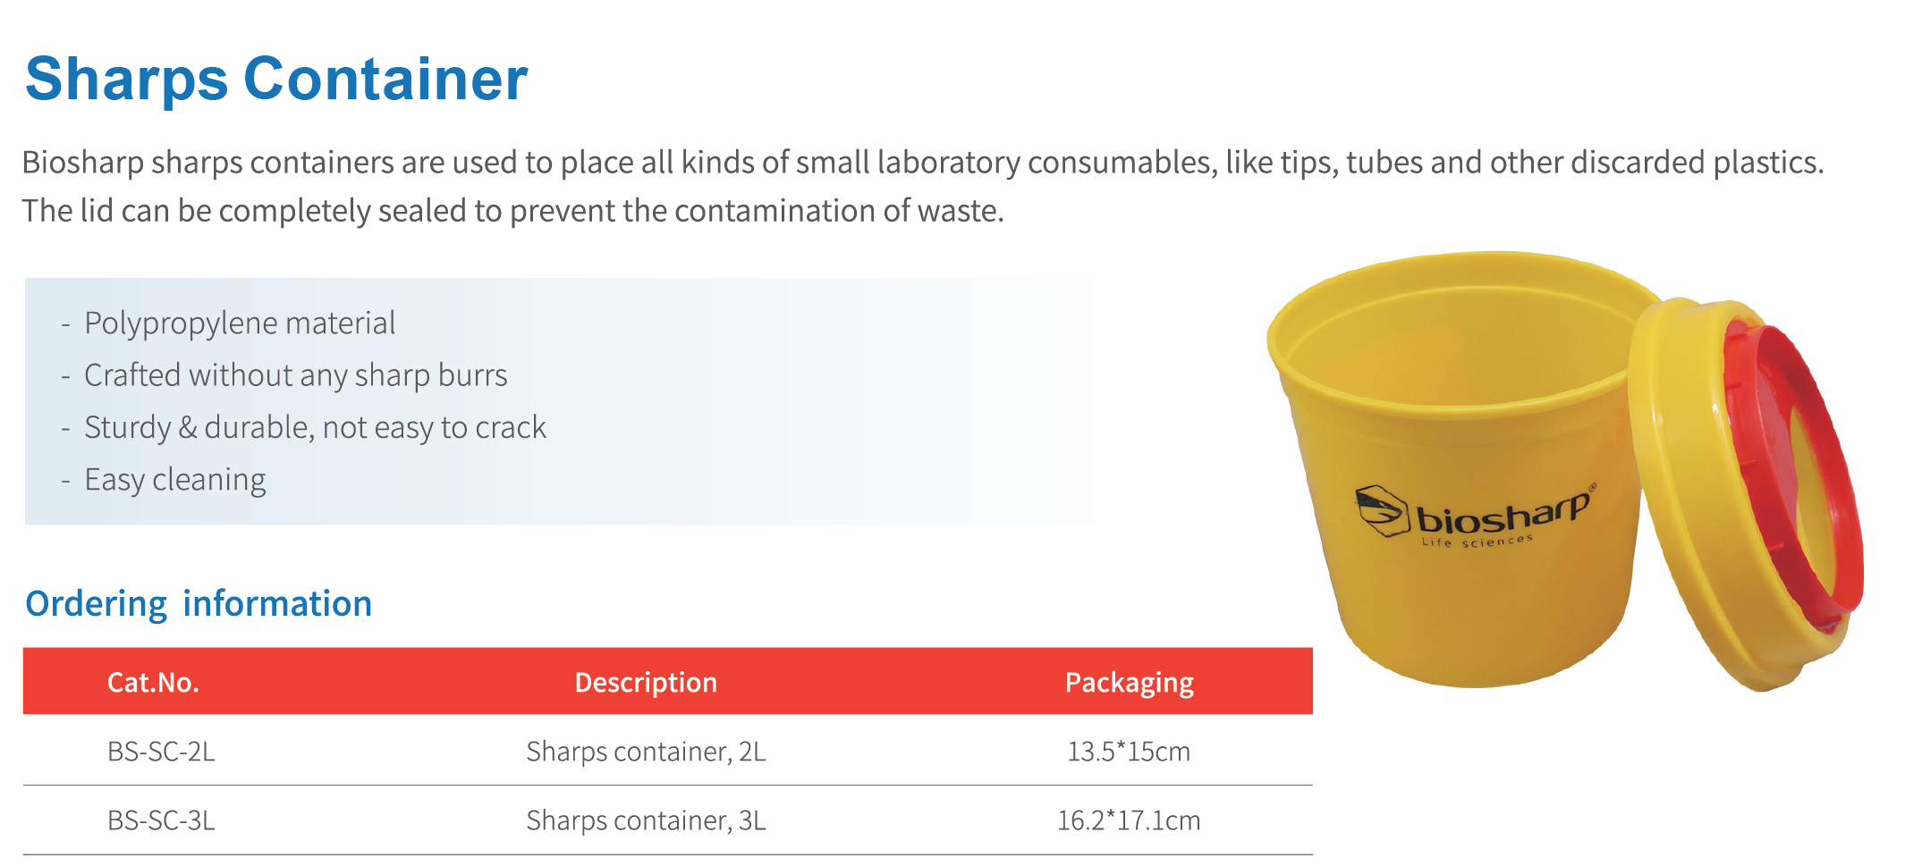Screen dimensions: 1905x866
Task: Click the 16.2*17.1cm packaging value
Action: (1129, 820)
